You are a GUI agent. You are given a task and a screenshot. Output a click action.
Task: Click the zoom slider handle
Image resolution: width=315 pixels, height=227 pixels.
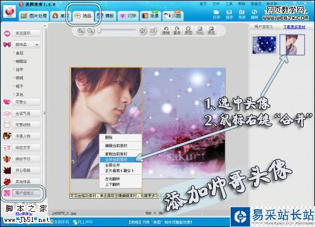pyautogui.click(x=99, y=31)
